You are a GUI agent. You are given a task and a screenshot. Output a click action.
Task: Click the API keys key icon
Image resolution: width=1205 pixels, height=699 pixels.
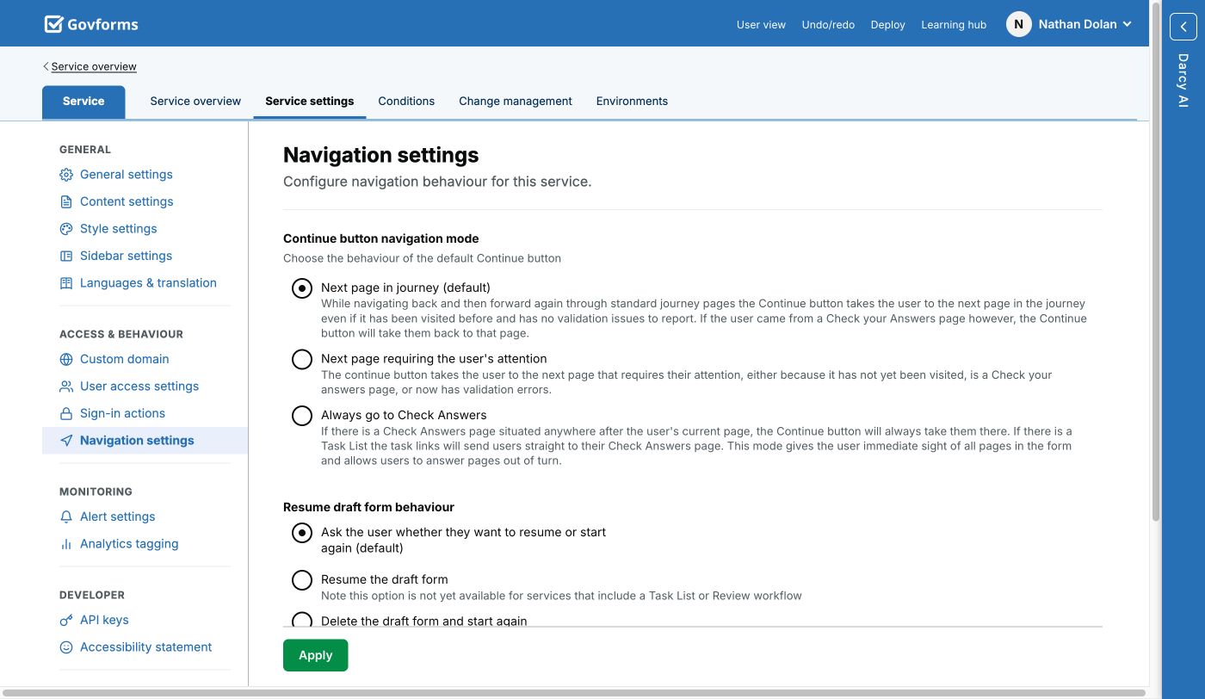[66, 620]
